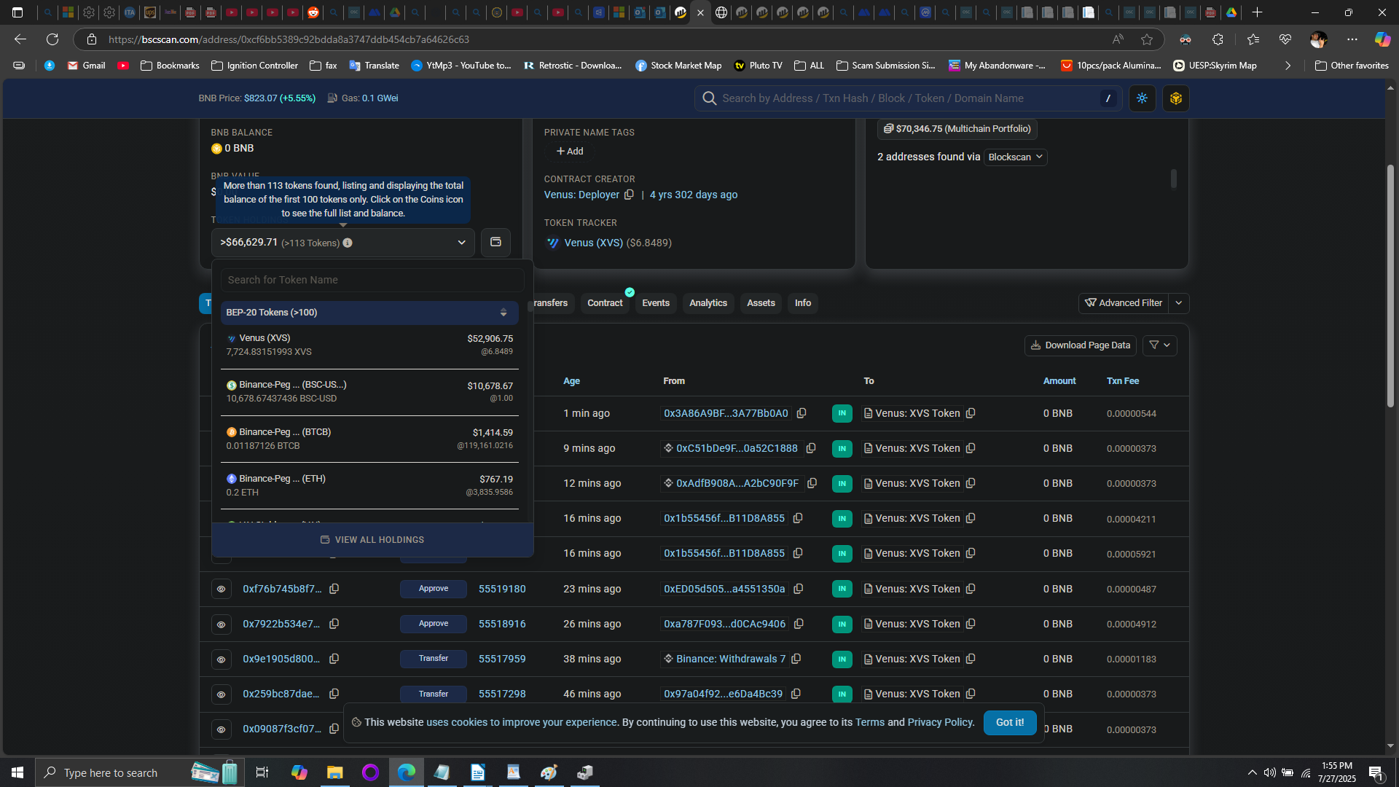Copy the Binance: Withdrawals 7 address
Screen dimensions: 1399x787
(x=796, y=659)
